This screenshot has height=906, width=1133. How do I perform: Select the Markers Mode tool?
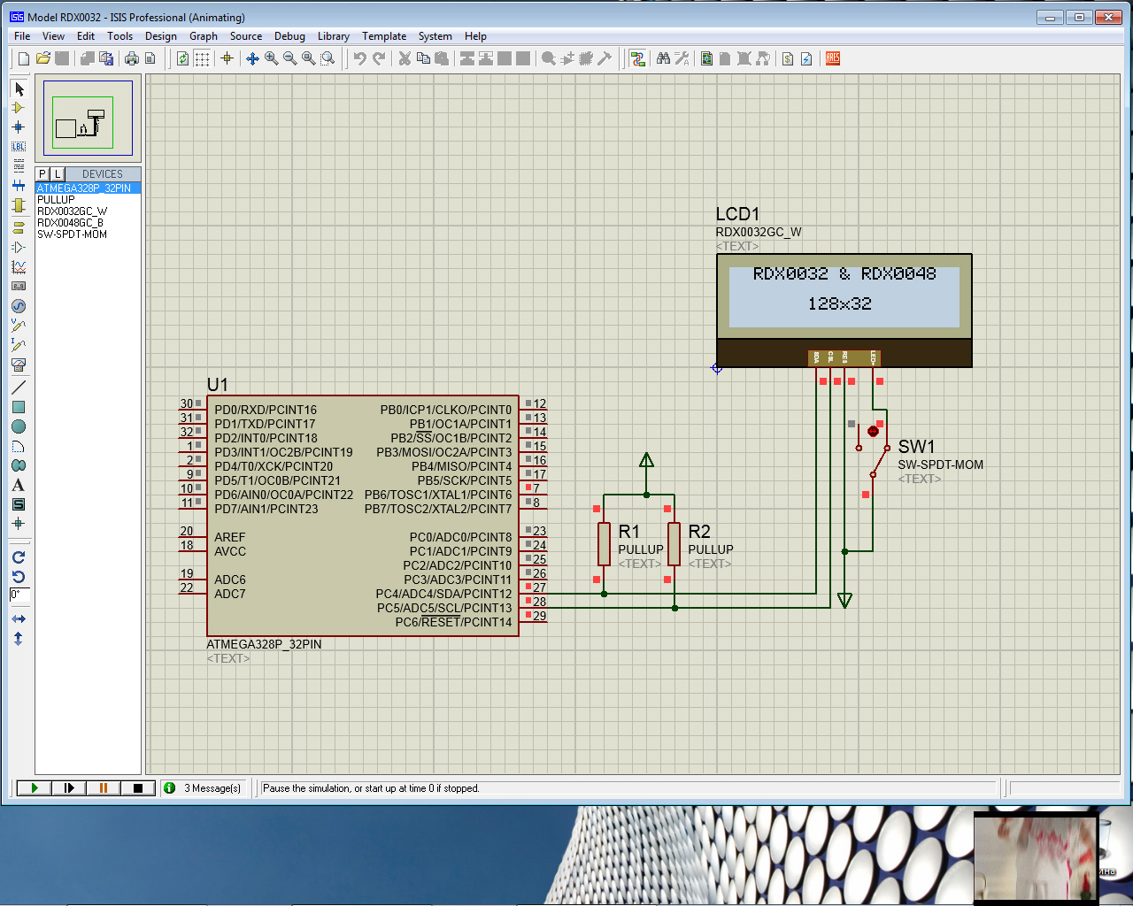point(19,524)
